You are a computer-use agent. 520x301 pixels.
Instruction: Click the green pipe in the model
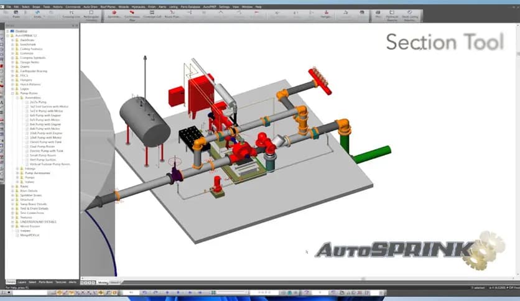coord(371,154)
